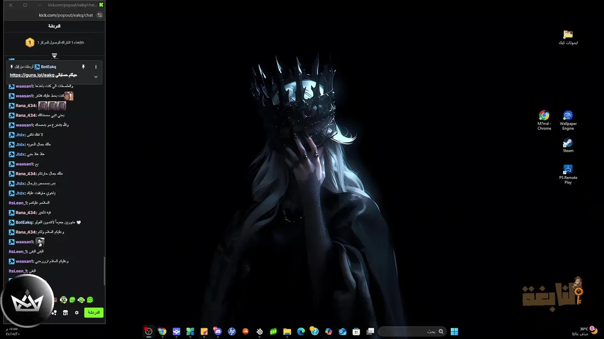Image resolution: width=604 pixels, height=339 pixels.
Task: Collapse the gift leaderboard arrow
Action: tap(54, 56)
